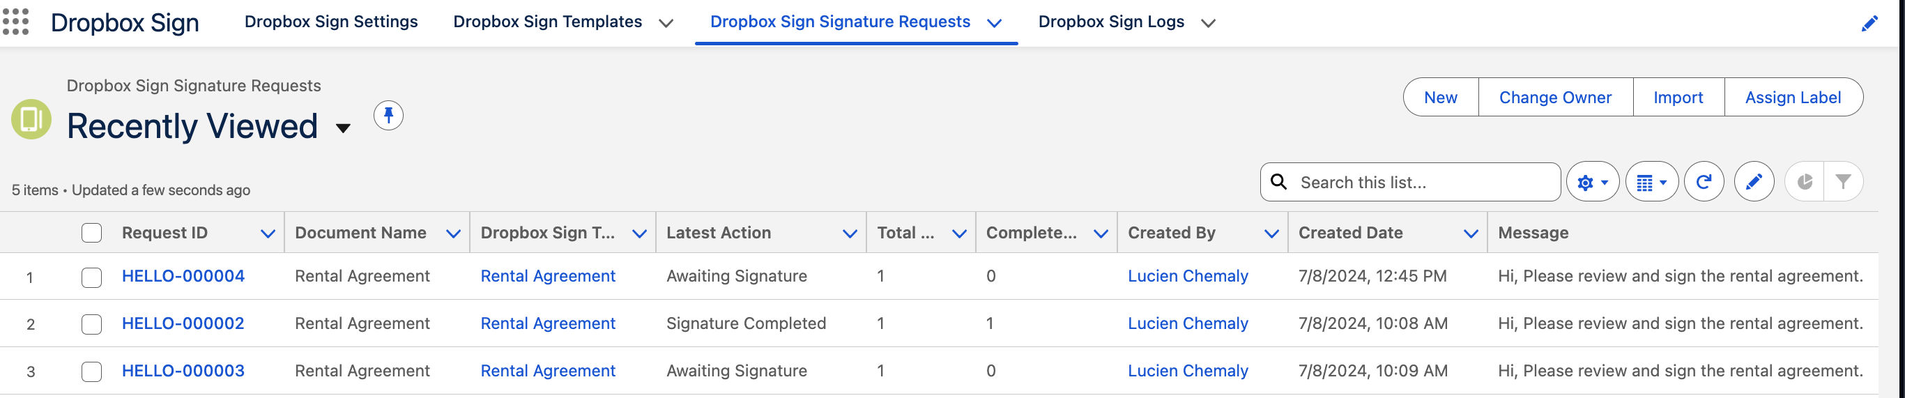Open request HELLO-000003 link
The height and width of the screenshot is (398, 1905).
point(183,371)
